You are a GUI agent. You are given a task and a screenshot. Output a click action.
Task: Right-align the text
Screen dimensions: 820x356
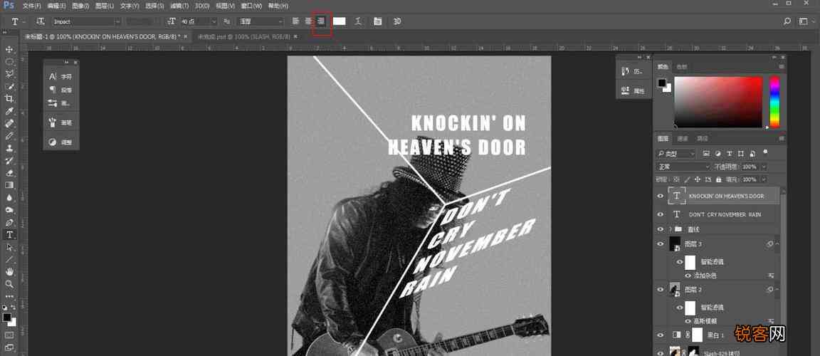point(322,21)
